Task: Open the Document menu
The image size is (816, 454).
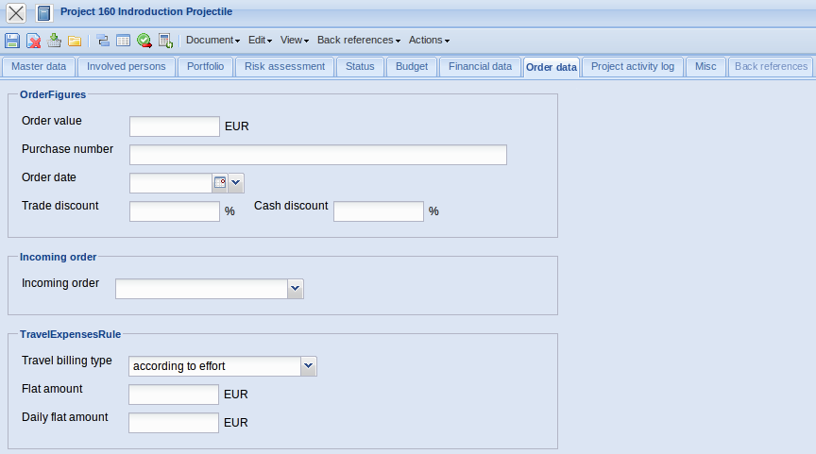Action: [x=212, y=41]
